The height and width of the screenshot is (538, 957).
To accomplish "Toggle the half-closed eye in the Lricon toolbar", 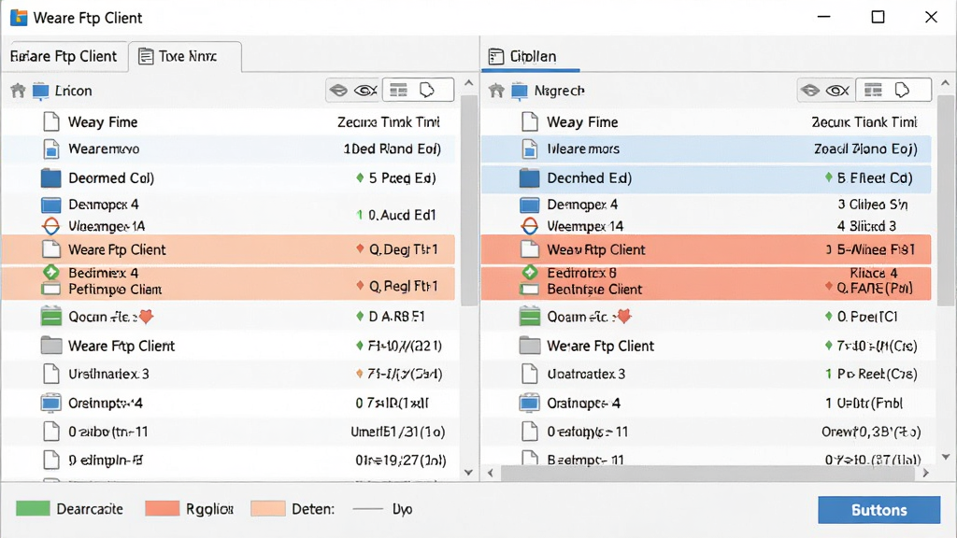I will (x=338, y=91).
